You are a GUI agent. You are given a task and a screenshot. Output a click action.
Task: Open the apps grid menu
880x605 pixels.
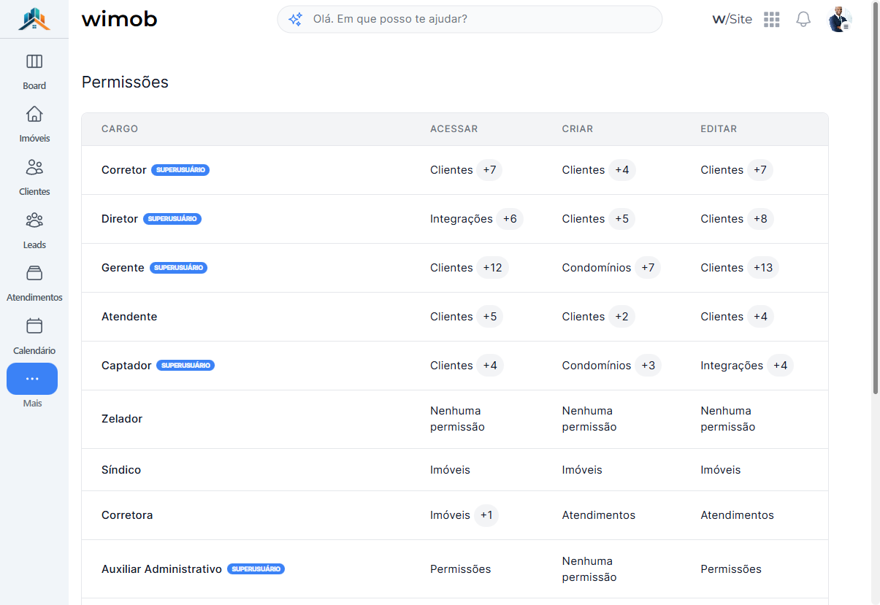[x=772, y=20]
